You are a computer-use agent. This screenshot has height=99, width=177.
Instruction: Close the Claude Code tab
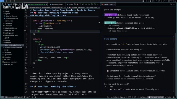pos(114,4)
